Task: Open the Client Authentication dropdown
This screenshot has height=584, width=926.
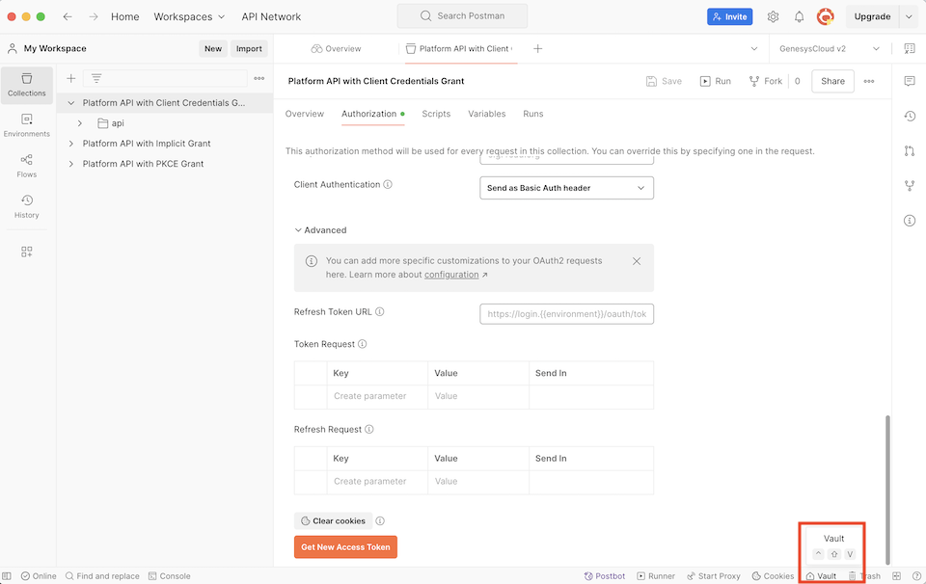Action: click(566, 188)
